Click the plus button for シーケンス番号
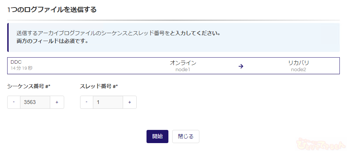 pos(57,102)
